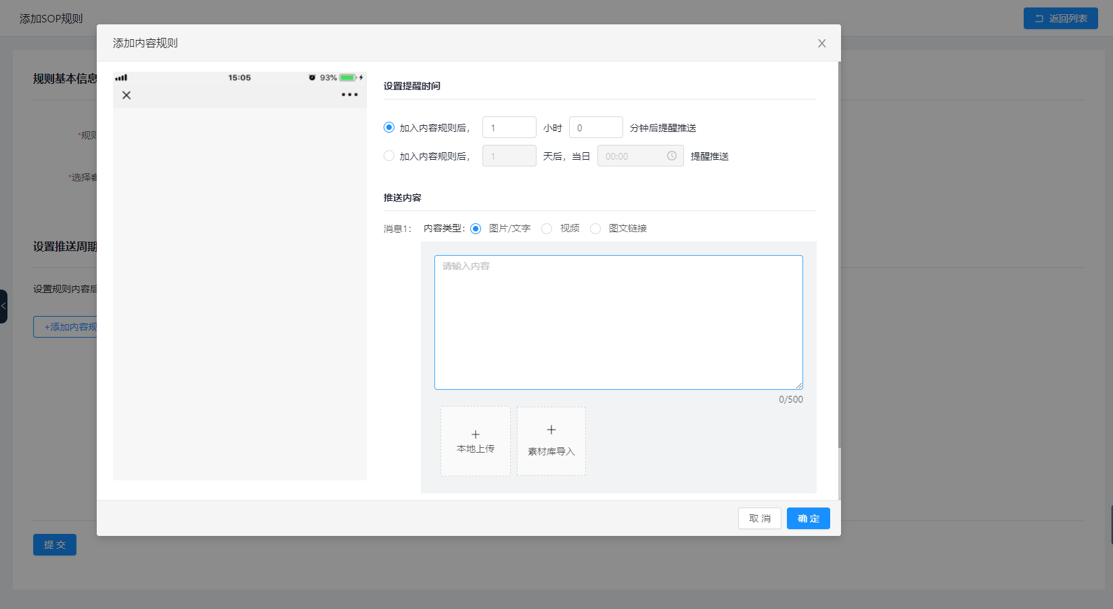Choose 视频 content type
The height and width of the screenshot is (609, 1113).
(547, 229)
